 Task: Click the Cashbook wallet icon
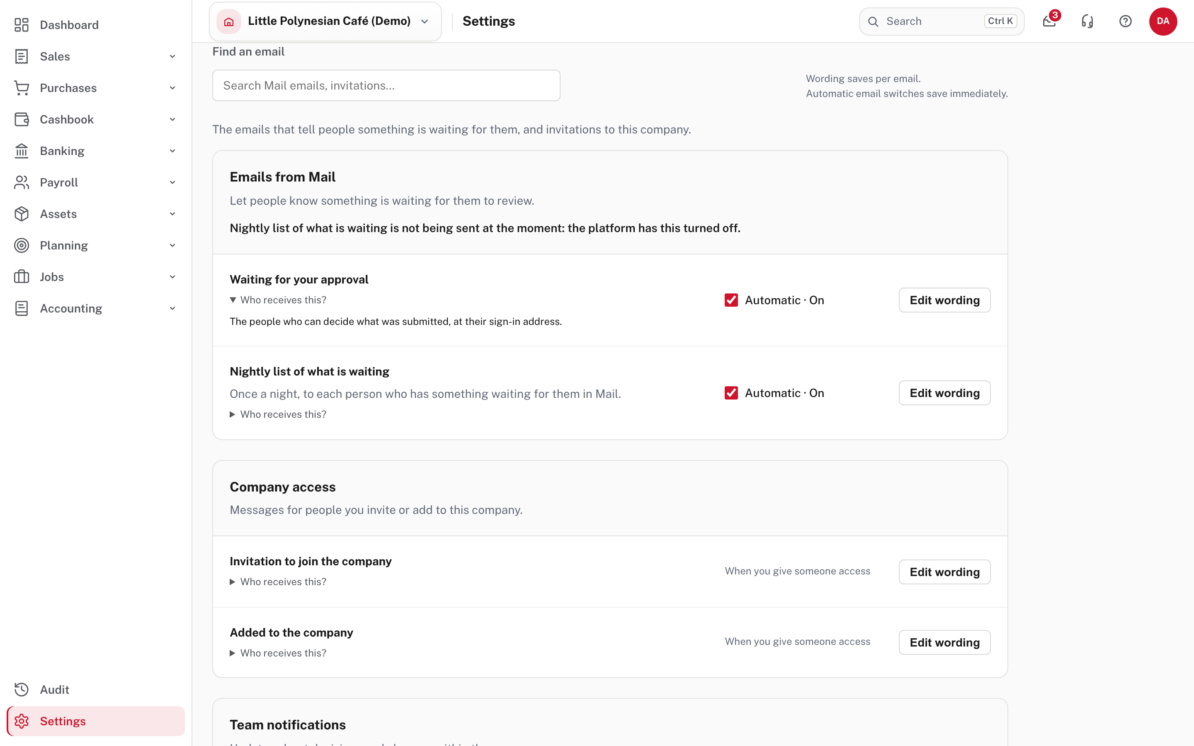[21, 119]
